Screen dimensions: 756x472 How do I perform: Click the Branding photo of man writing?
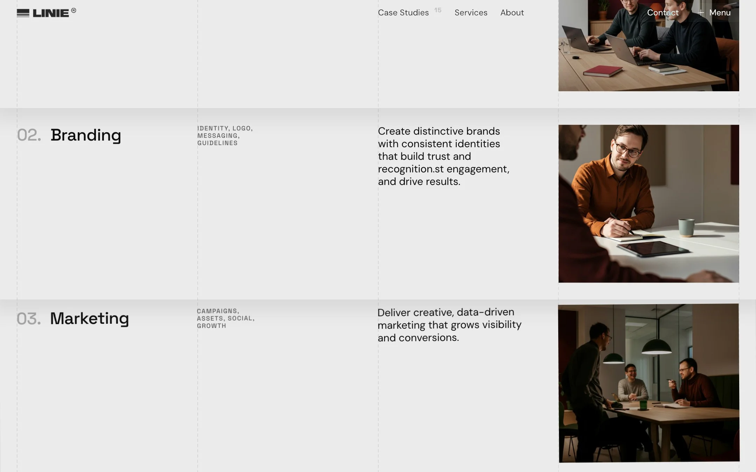[649, 203]
